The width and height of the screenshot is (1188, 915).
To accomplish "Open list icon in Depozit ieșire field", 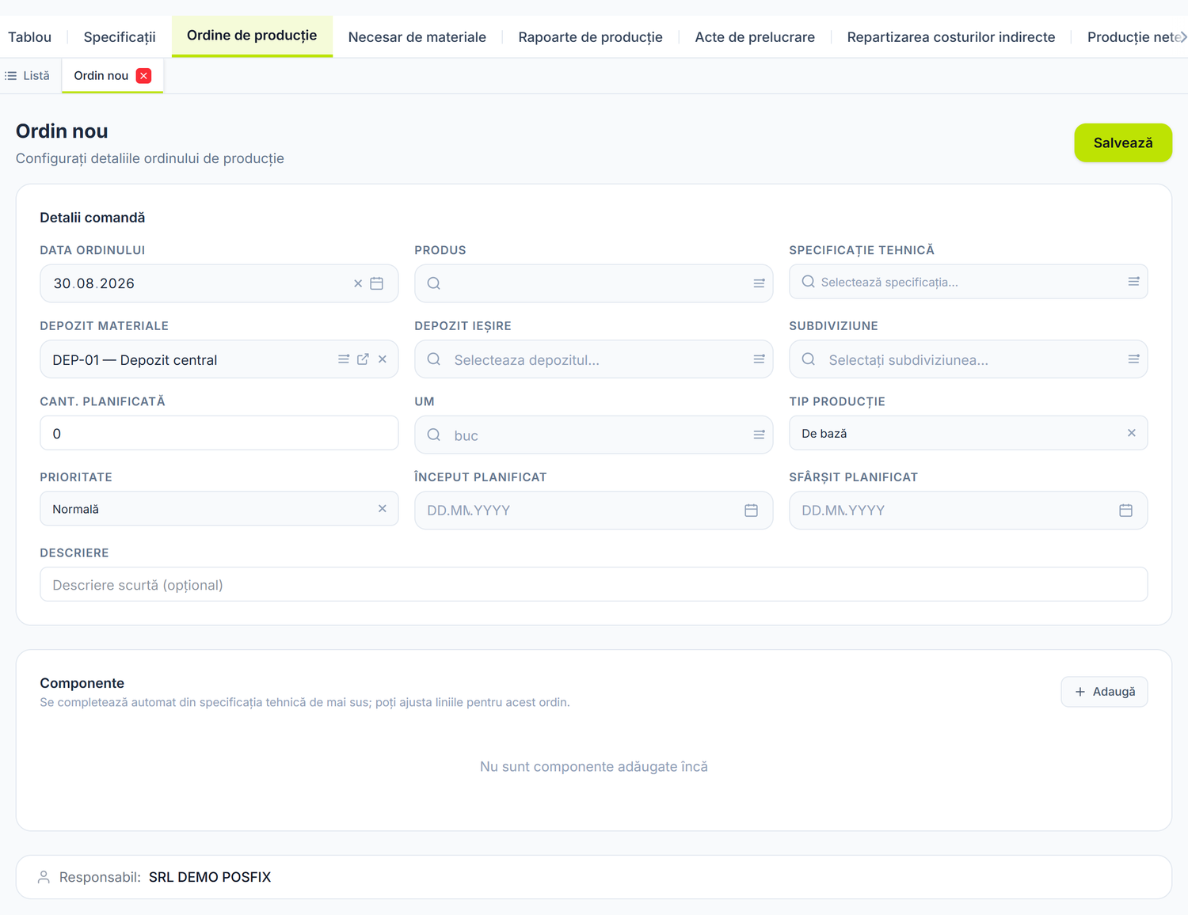I will click(x=759, y=359).
